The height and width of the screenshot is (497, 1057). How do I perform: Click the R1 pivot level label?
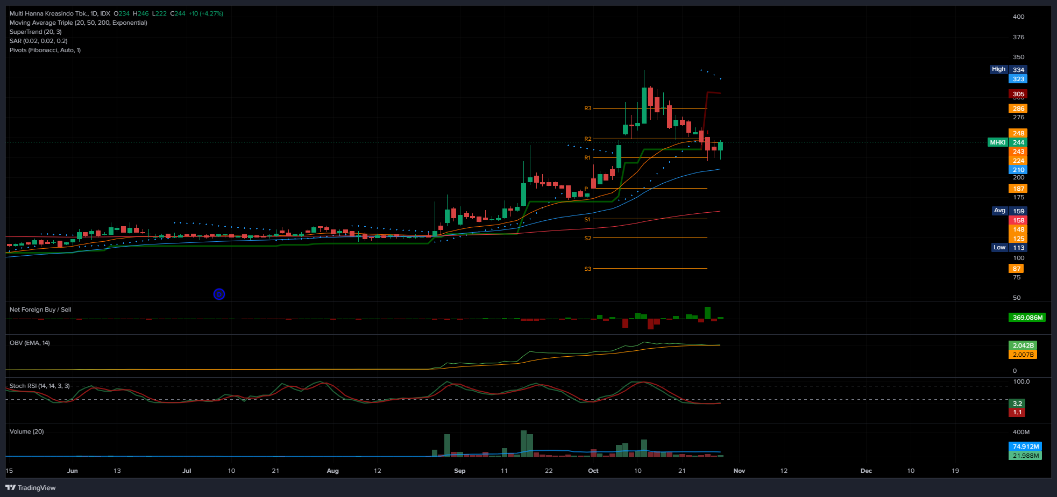pyautogui.click(x=587, y=158)
